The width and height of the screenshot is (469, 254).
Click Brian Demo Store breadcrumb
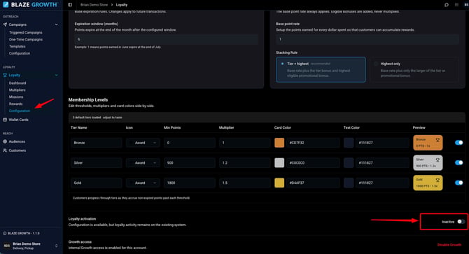94,5
